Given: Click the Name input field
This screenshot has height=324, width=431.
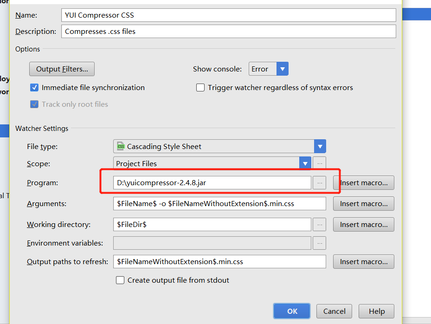Looking at the screenshot, I should coord(228,15).
